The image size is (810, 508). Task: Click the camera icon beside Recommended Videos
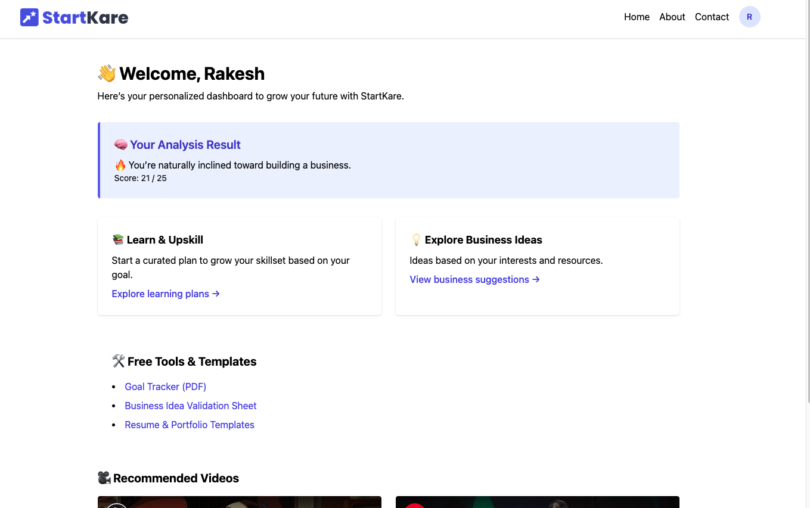point(104,478)
